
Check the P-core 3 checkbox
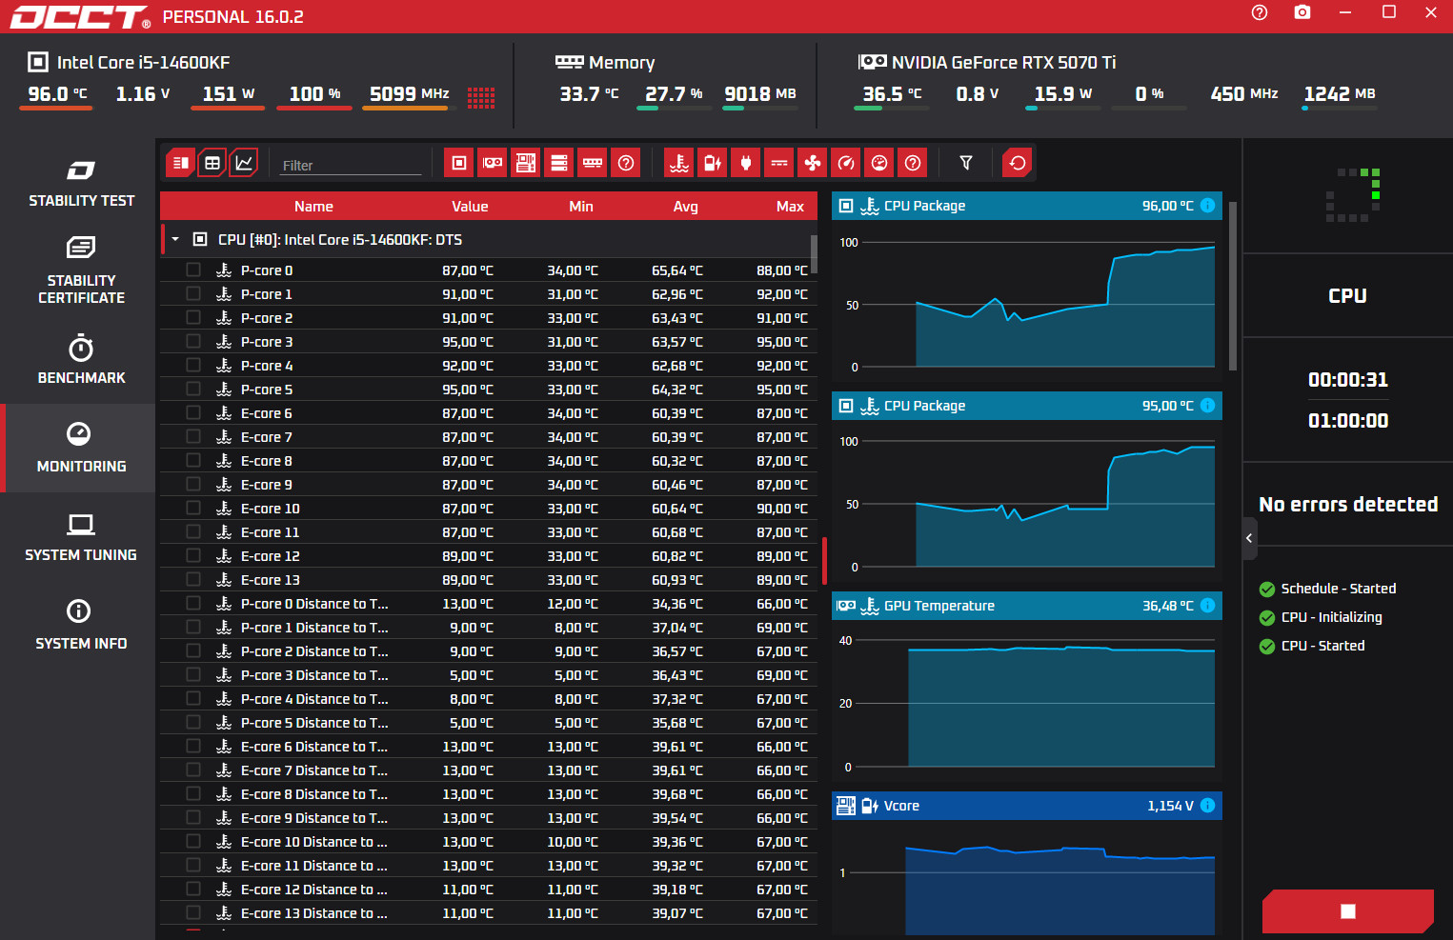coord(193,341)
